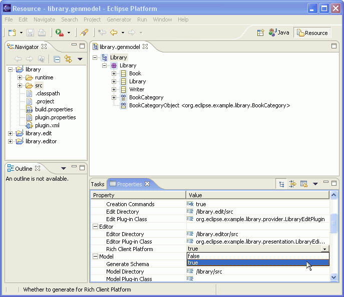Select the Library package node icon
The image size is (344, 297).
114,65
